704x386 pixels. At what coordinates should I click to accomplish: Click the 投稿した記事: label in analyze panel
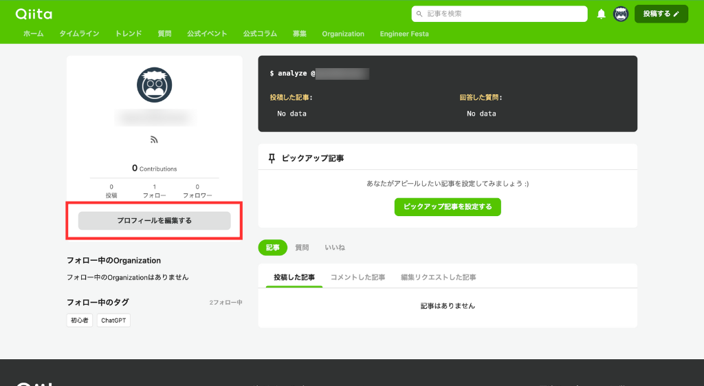291,98
